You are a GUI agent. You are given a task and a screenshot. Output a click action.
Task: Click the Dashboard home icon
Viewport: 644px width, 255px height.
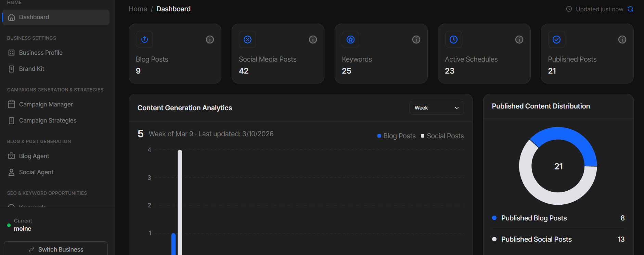12,17
